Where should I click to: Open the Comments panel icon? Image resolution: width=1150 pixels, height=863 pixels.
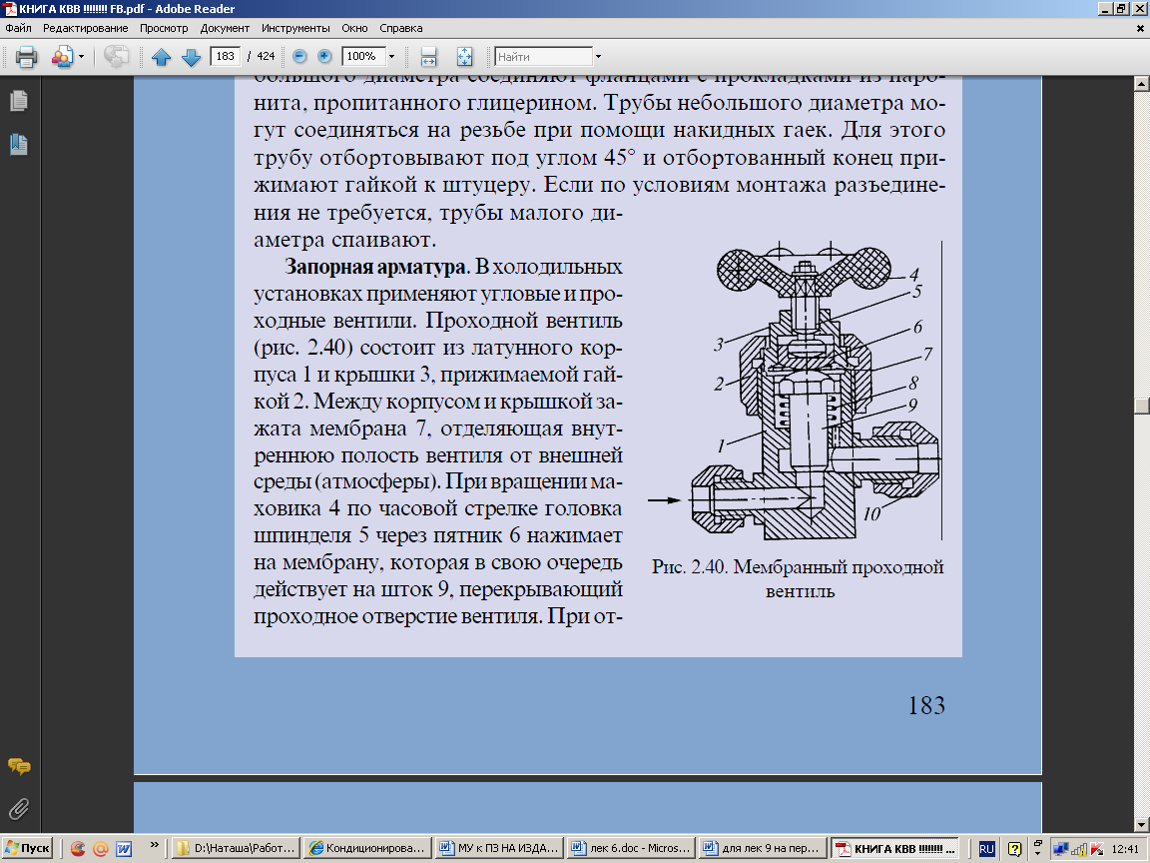(19, 766)
